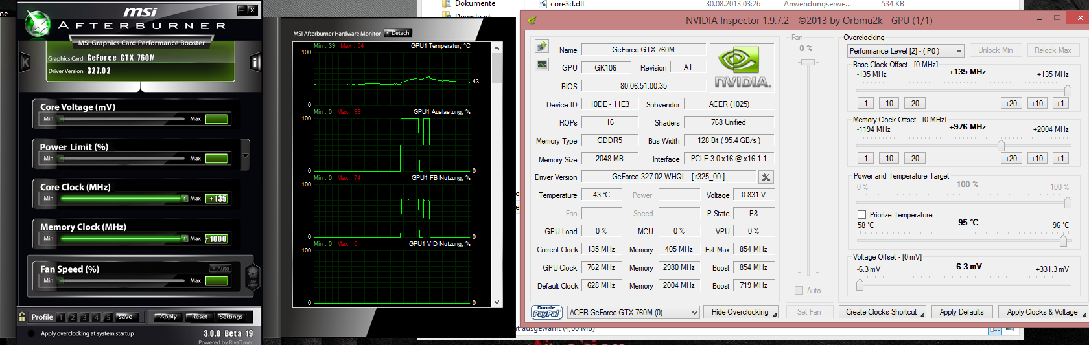
Task: Select profile slot 2 in Afterburner
Action: click(x=73, y=317)
